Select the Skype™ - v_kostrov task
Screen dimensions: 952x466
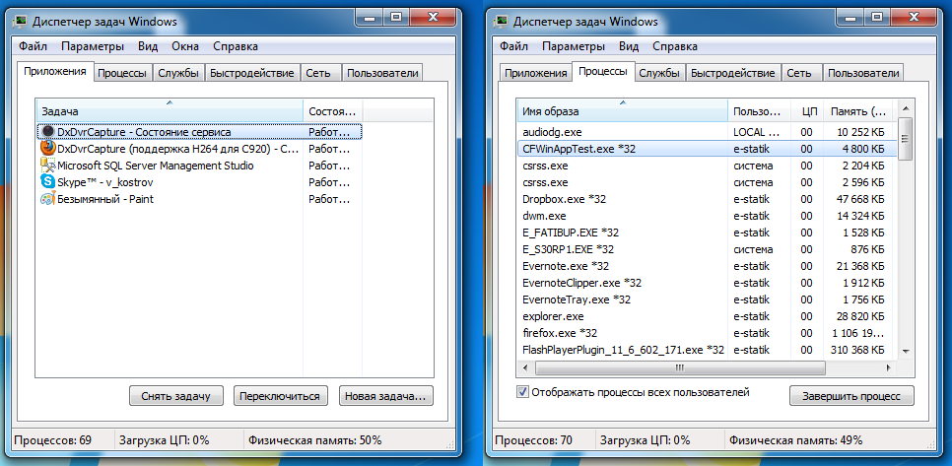199,182
